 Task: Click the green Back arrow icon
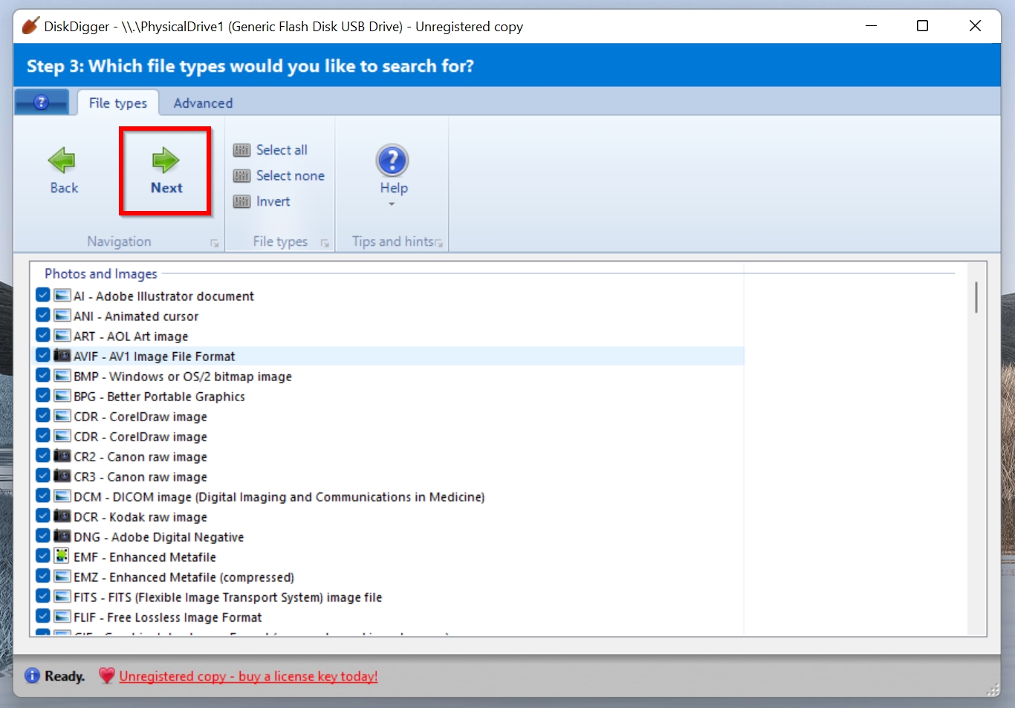coord(62,160)
